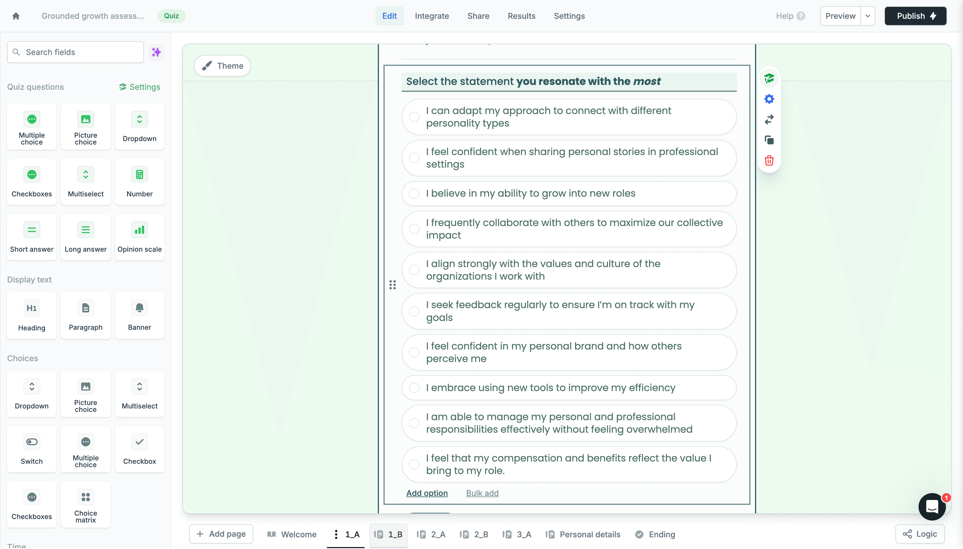This screenshot has width=963, height=549.
Task: Add a Multiselect quiz question field
Action: [85, 182]
